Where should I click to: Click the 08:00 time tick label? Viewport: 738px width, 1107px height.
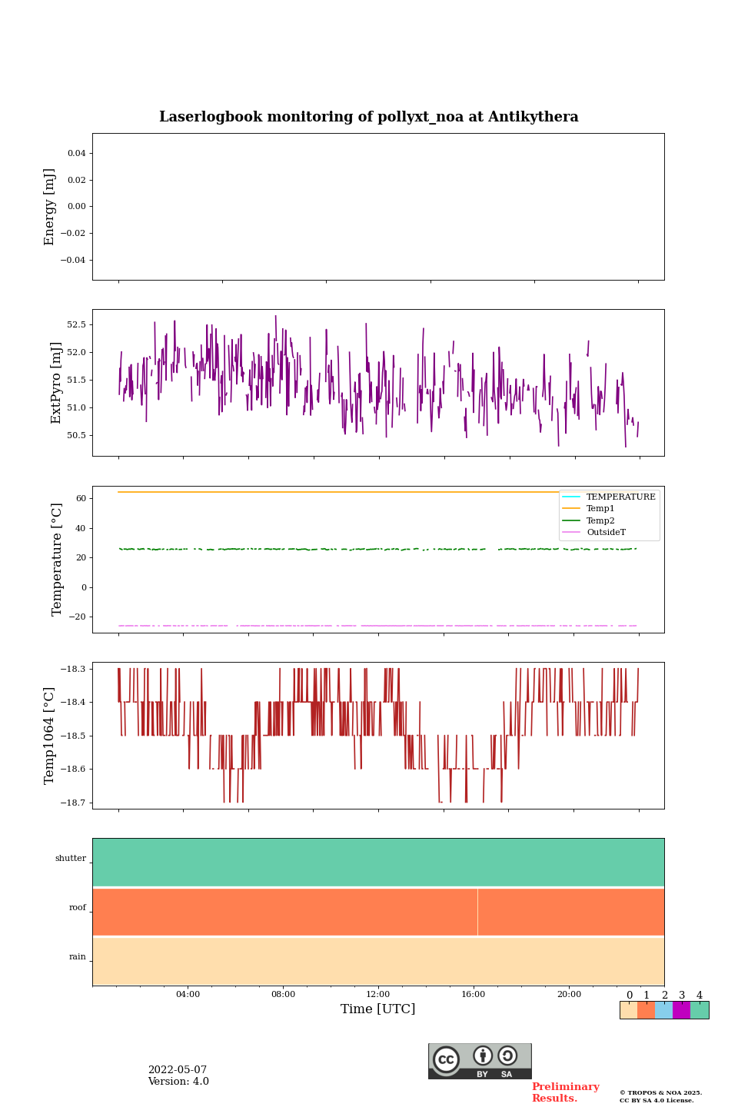point(283,994)
